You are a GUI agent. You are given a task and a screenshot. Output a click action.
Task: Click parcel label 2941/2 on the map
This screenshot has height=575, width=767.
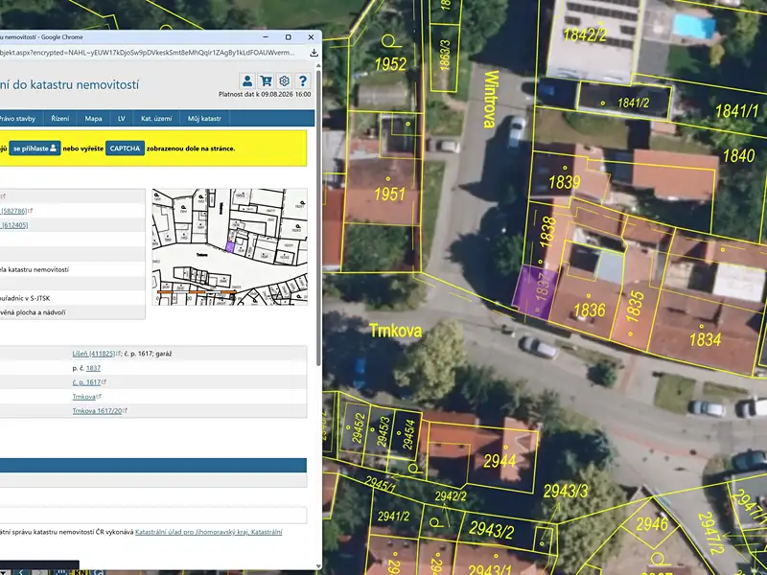pos(393,516)
